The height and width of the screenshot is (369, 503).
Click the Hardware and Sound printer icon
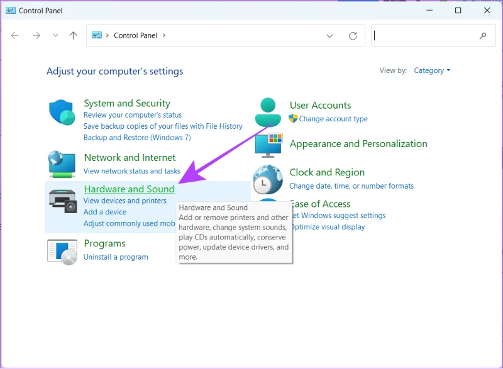click(x=63, y=201)
